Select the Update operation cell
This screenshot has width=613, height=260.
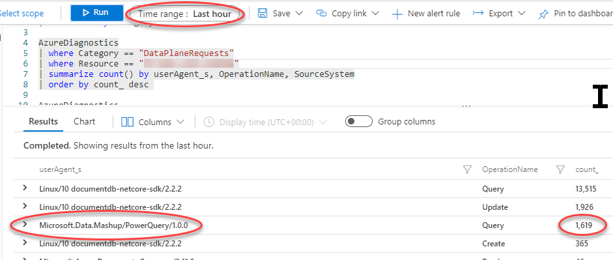click(x=495, y=207)
